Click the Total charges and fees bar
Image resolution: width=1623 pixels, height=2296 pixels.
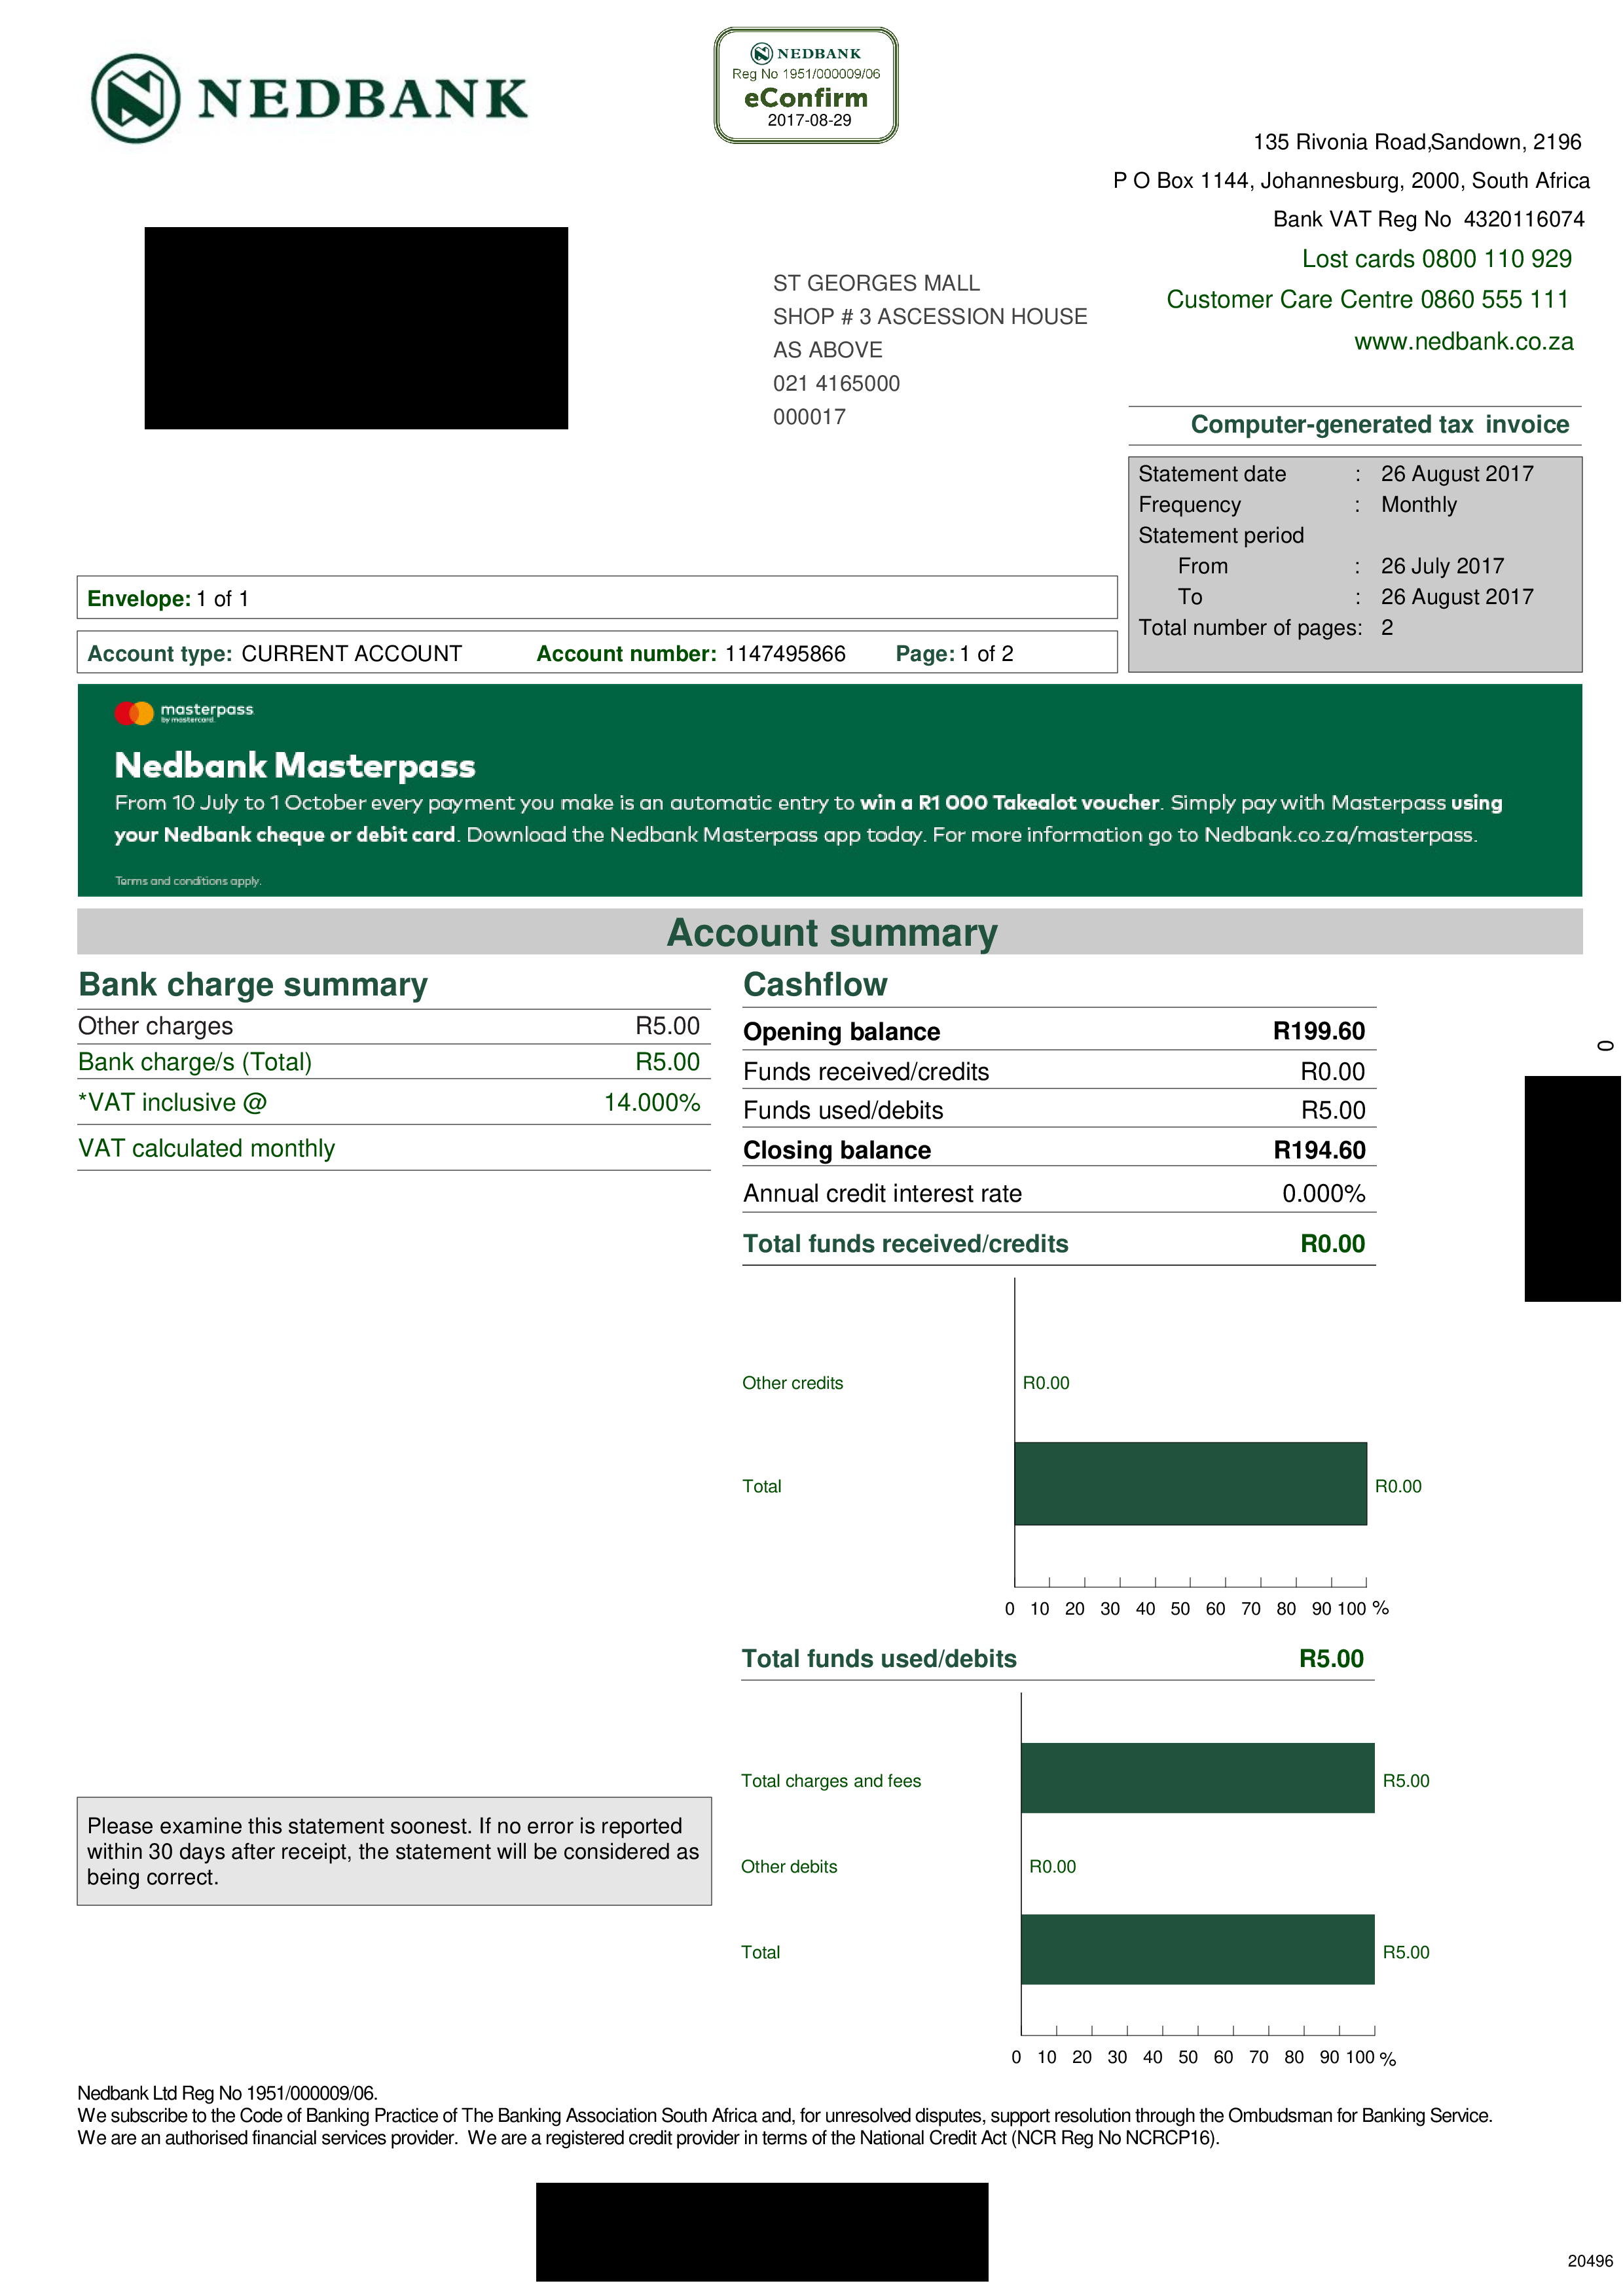pos(1197,1778)
